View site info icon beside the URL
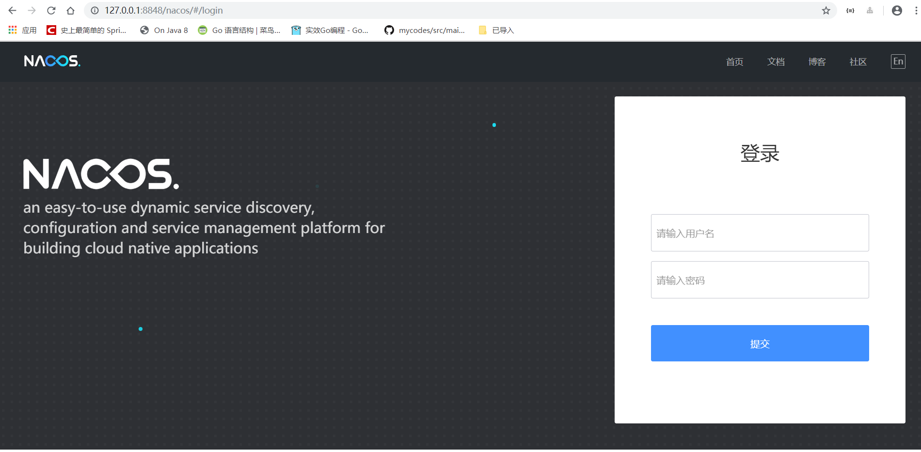This screenshot has width=921, height=452. (95, 10)
